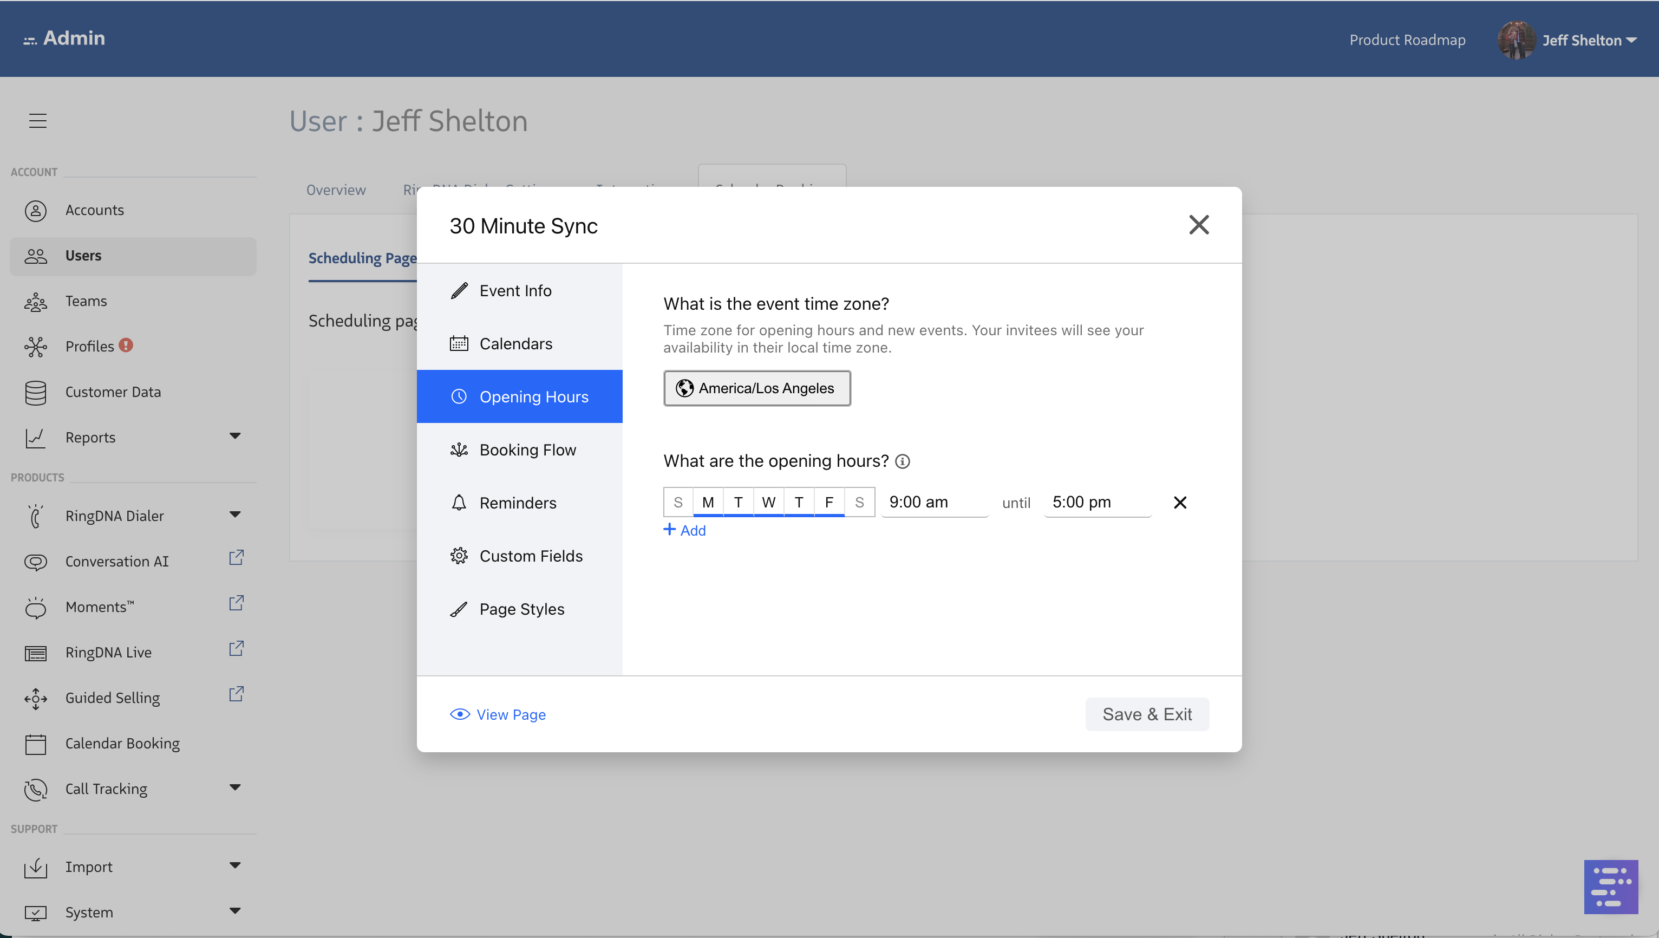1659x938 pixels.
Task: Click the hamburger menu icon in sidebar
Action: point(37,120)
